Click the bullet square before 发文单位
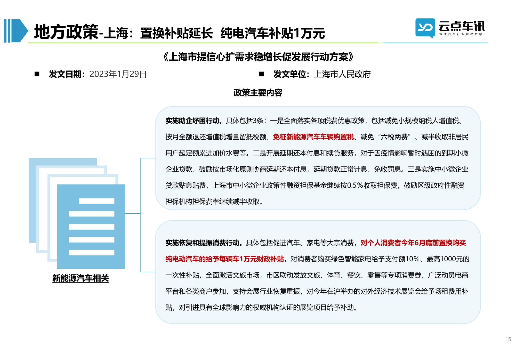516x344 pixels. pyautogui.click(x=261, y=74)
